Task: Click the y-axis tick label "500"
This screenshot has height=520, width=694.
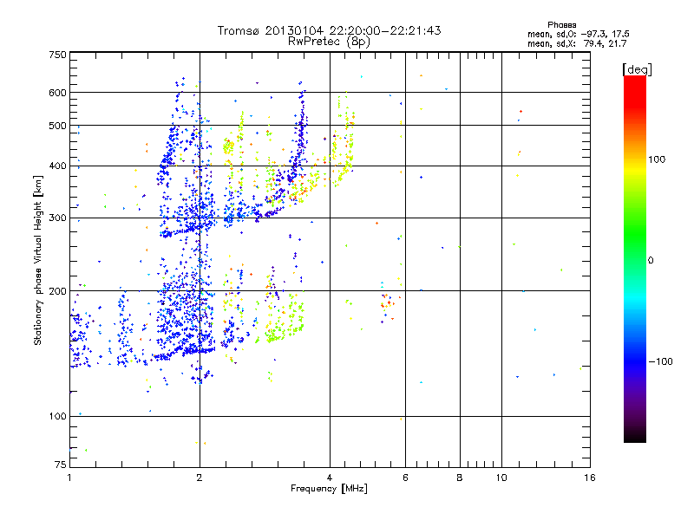Action: [x=57, y=126]
